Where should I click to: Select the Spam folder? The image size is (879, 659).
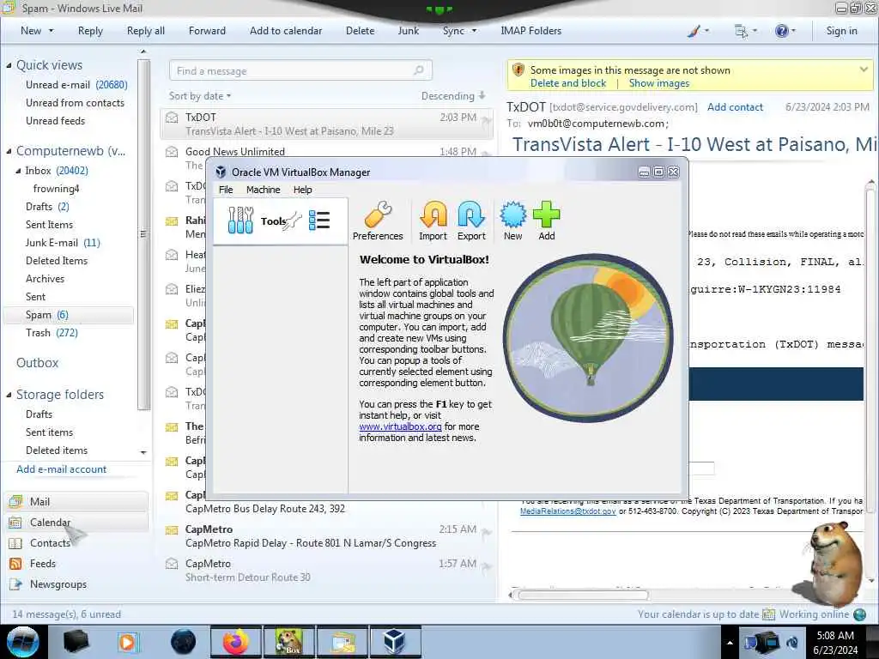[69, 315]
